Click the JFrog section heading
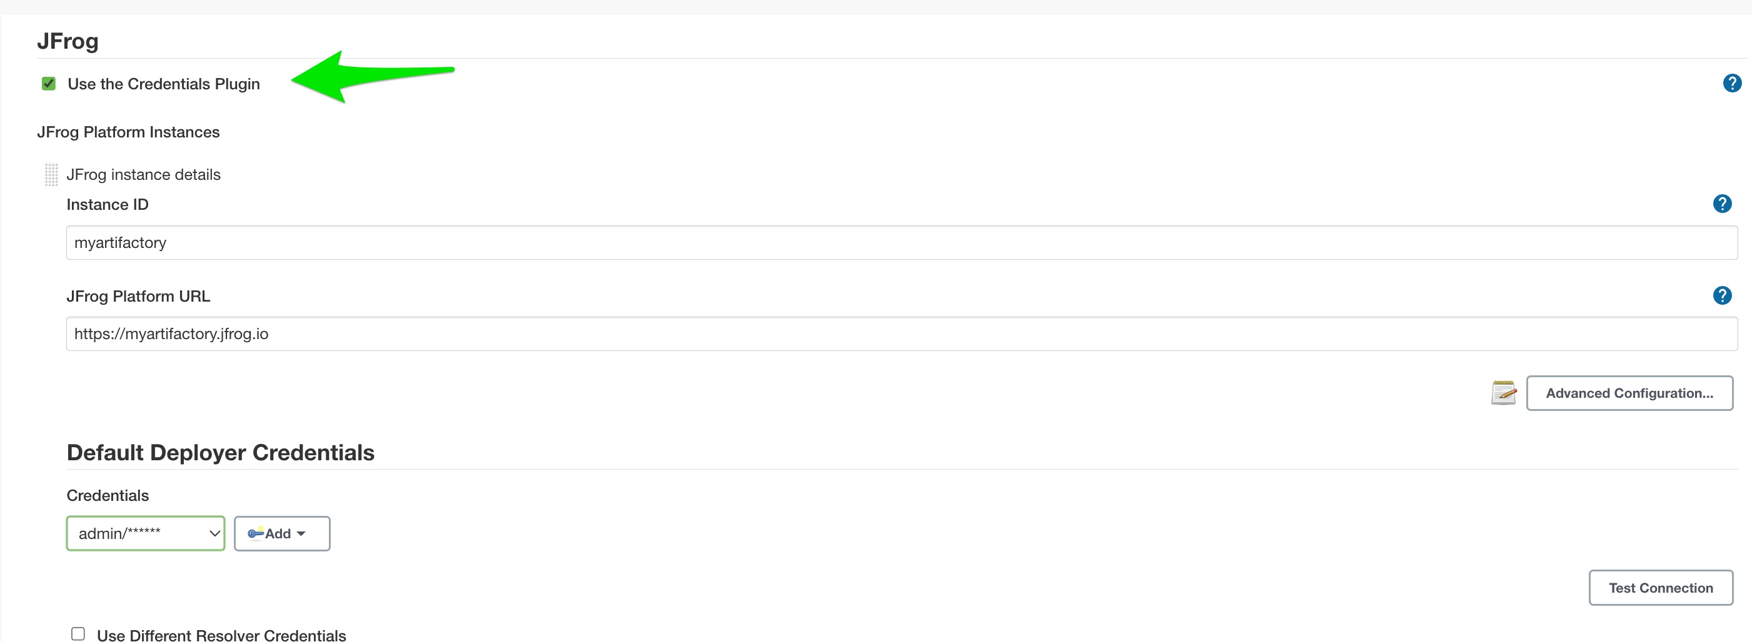Viewport: 1752px width, 642px height. click(x=68, y=41)
